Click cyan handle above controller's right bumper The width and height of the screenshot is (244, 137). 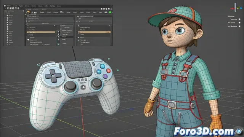click(x=109, y=59)
